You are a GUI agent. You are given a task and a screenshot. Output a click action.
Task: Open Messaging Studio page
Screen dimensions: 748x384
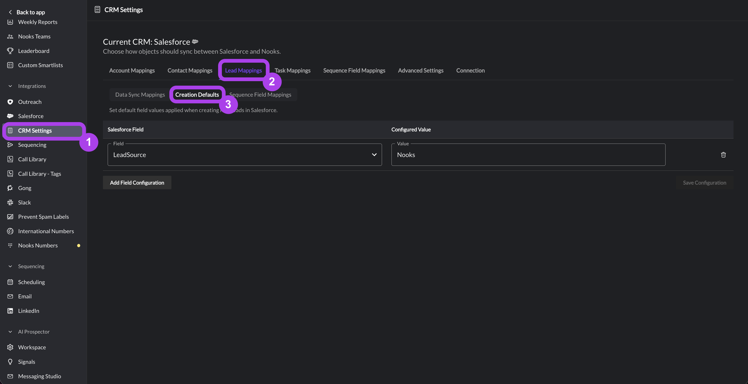tap(39, 376)
